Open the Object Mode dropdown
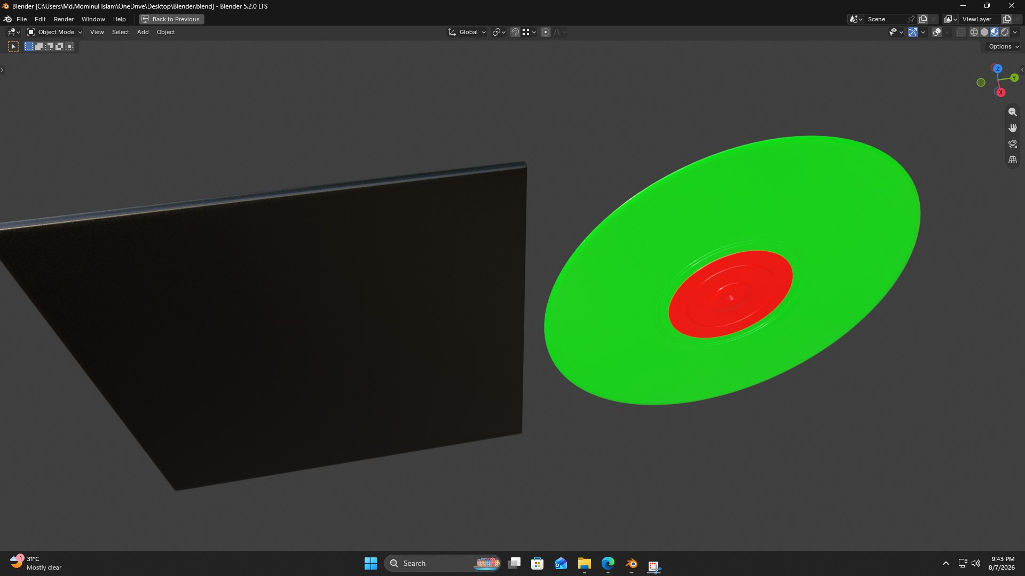This screenshot has width=1025, height=576. click(54, 33)
